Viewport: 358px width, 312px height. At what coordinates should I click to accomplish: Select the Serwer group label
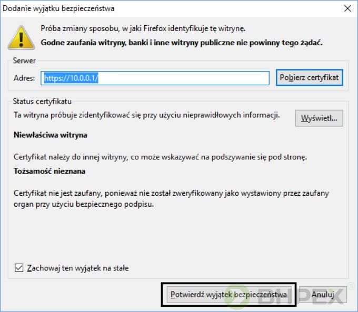point(25,61)
